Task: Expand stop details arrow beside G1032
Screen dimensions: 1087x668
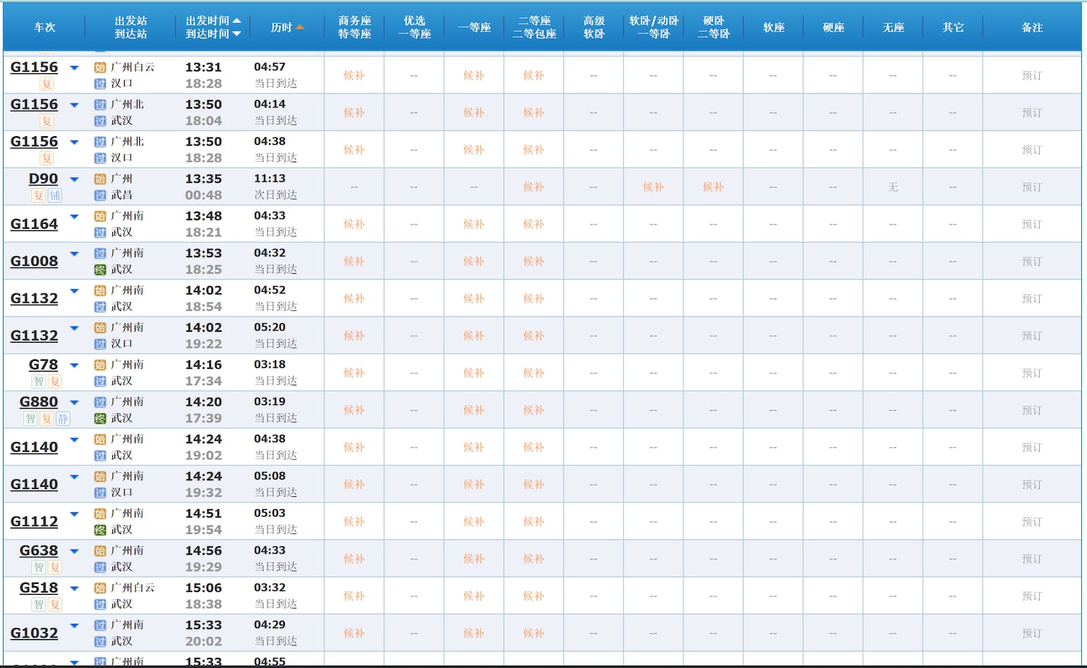Action: coord(74,625)
